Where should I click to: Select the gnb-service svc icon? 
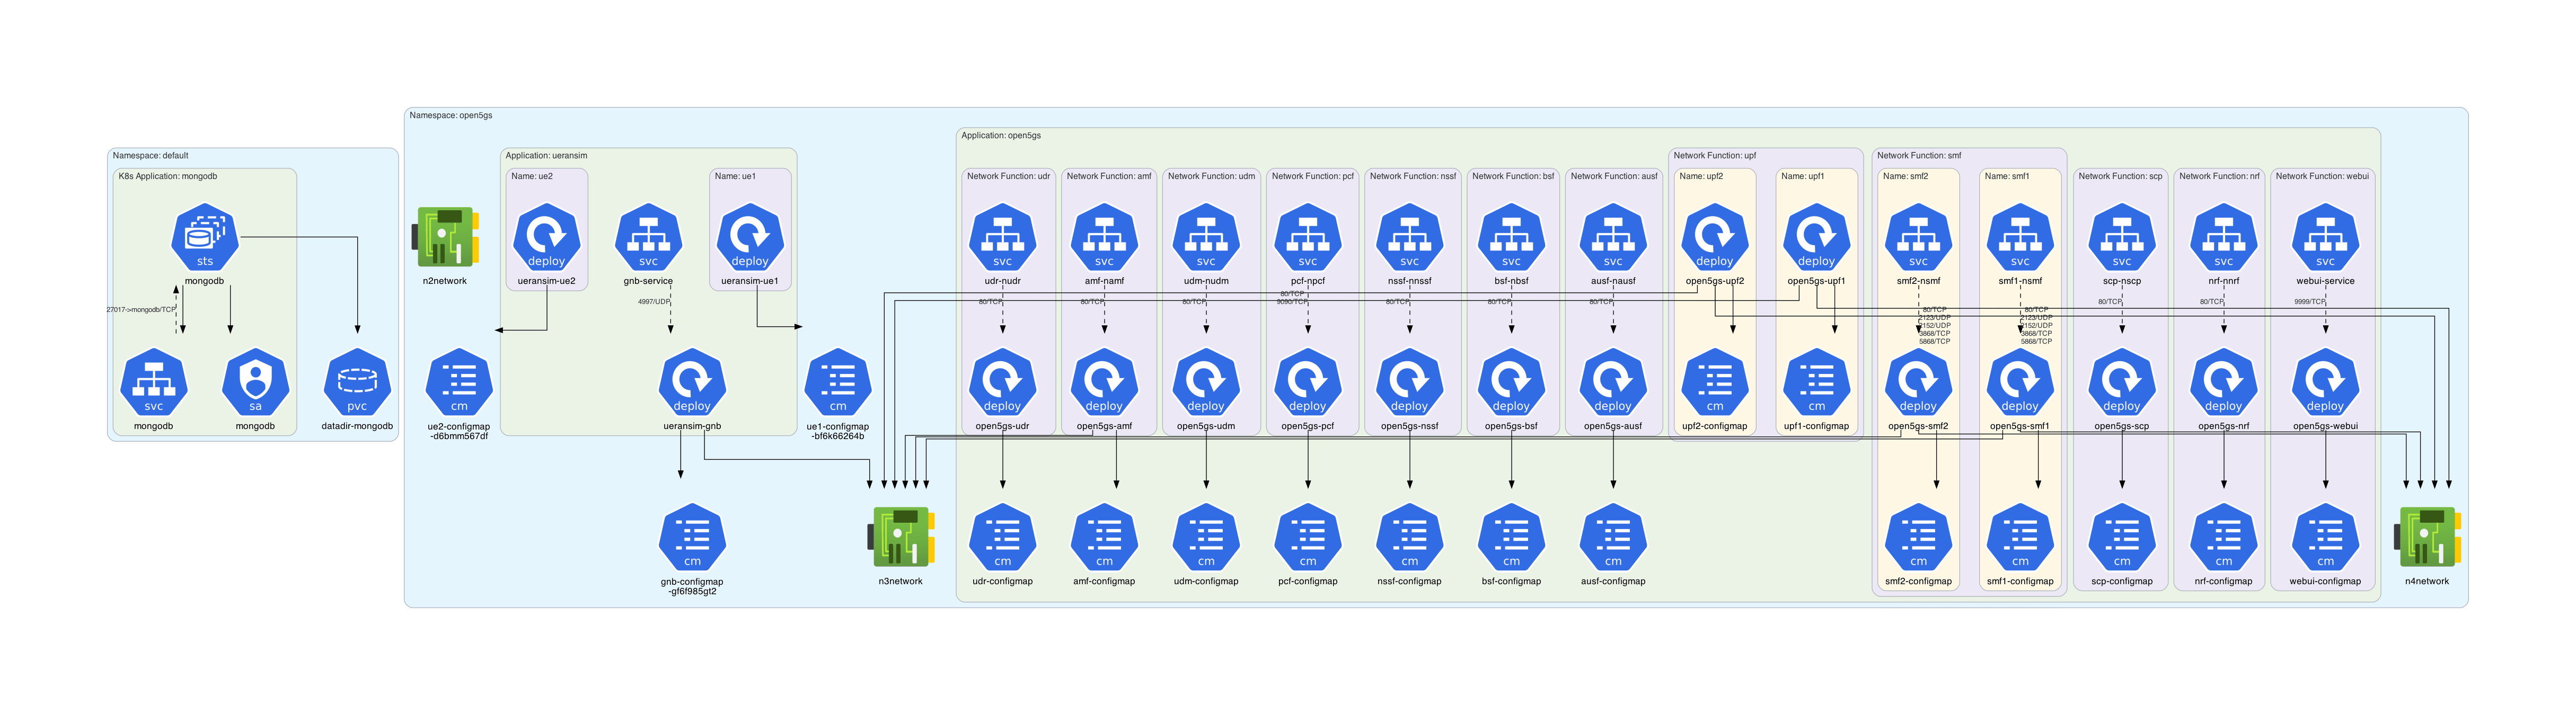click(x=648, y=237)
